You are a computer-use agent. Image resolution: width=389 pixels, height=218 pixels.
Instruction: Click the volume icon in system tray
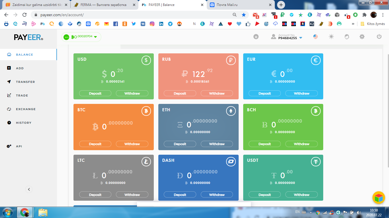point(358,212)
